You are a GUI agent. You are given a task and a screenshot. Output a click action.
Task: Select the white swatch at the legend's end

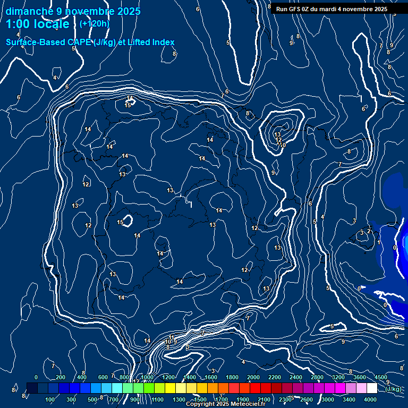pyautogui.click(x=372, y=388)
